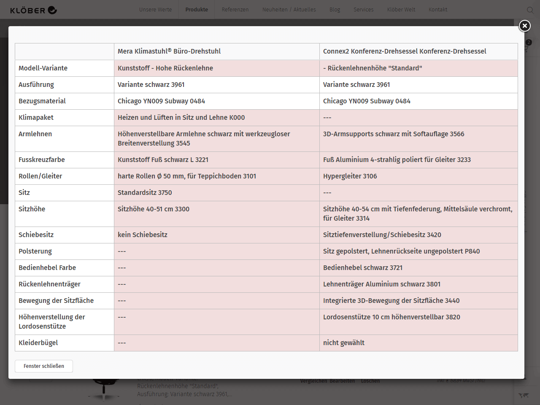Click the world map icon at the bottom right
Image resolution: width=540 pixels, height=405 pixels.
click(x=524, y=395)
